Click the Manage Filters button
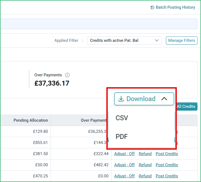Viewport: 201px width, 182px height. 181,40
